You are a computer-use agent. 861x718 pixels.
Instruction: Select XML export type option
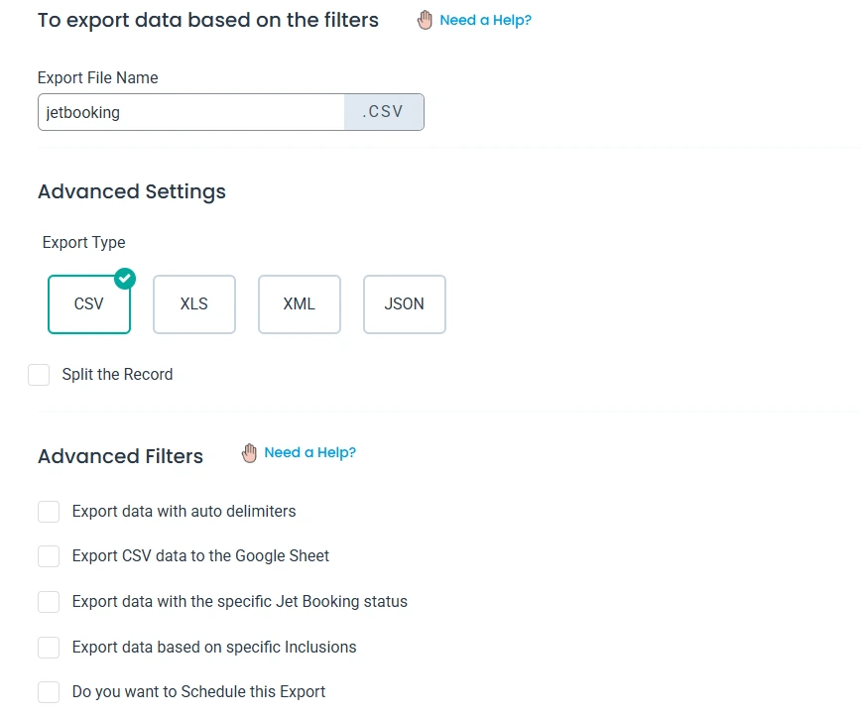point(300,304)
